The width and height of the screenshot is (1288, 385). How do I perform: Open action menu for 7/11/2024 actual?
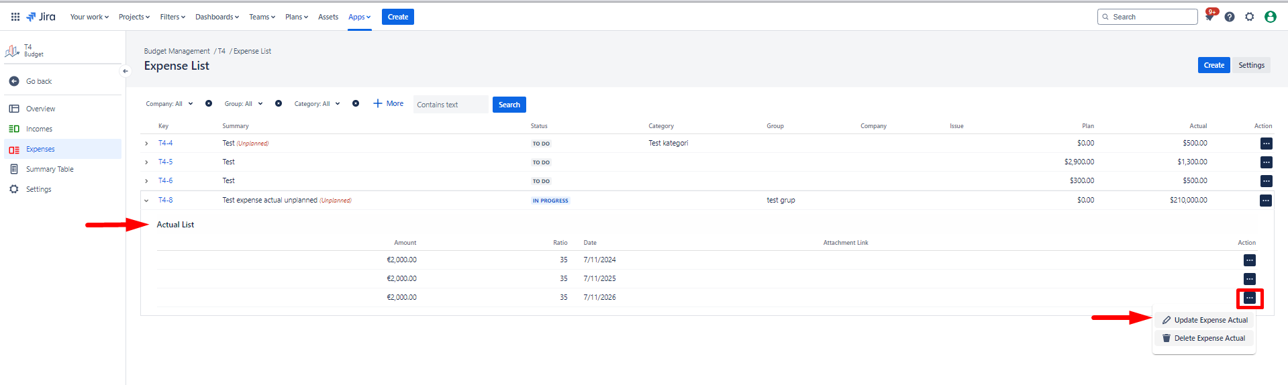pyautogui.click(x=1250, y=260)
